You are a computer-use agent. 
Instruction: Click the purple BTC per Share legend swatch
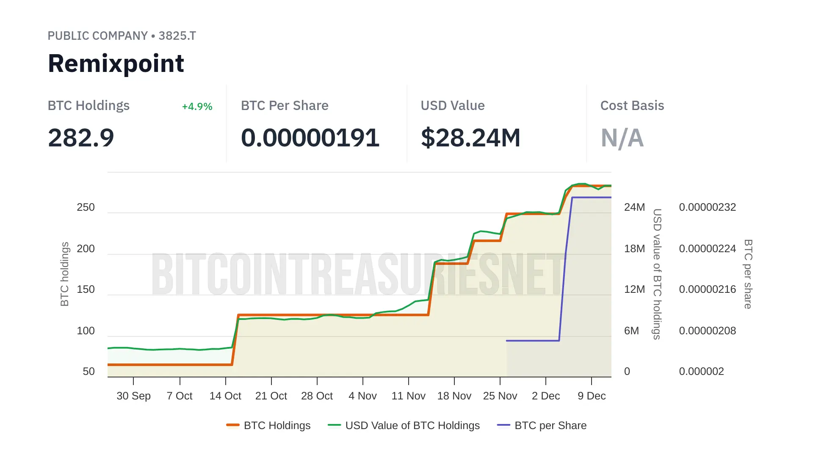[x=503, y=425]
